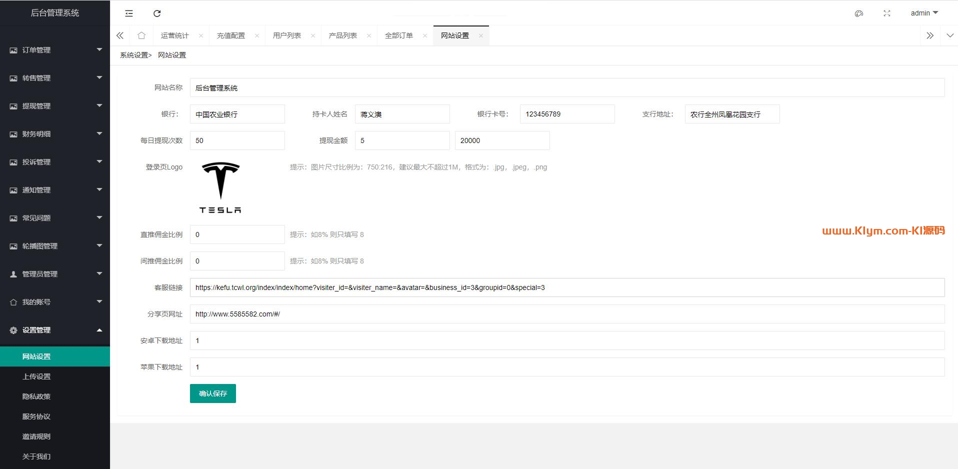Go to home tab icon
This screenshot has width=958, height=469.
(x=141, y=35)
